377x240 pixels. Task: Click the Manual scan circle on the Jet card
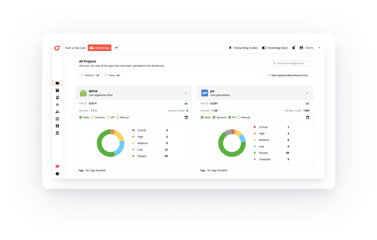[x=239, y=118]
